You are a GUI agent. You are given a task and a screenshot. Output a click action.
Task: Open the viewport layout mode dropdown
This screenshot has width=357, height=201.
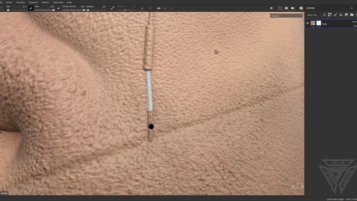[x=280, y=8]
